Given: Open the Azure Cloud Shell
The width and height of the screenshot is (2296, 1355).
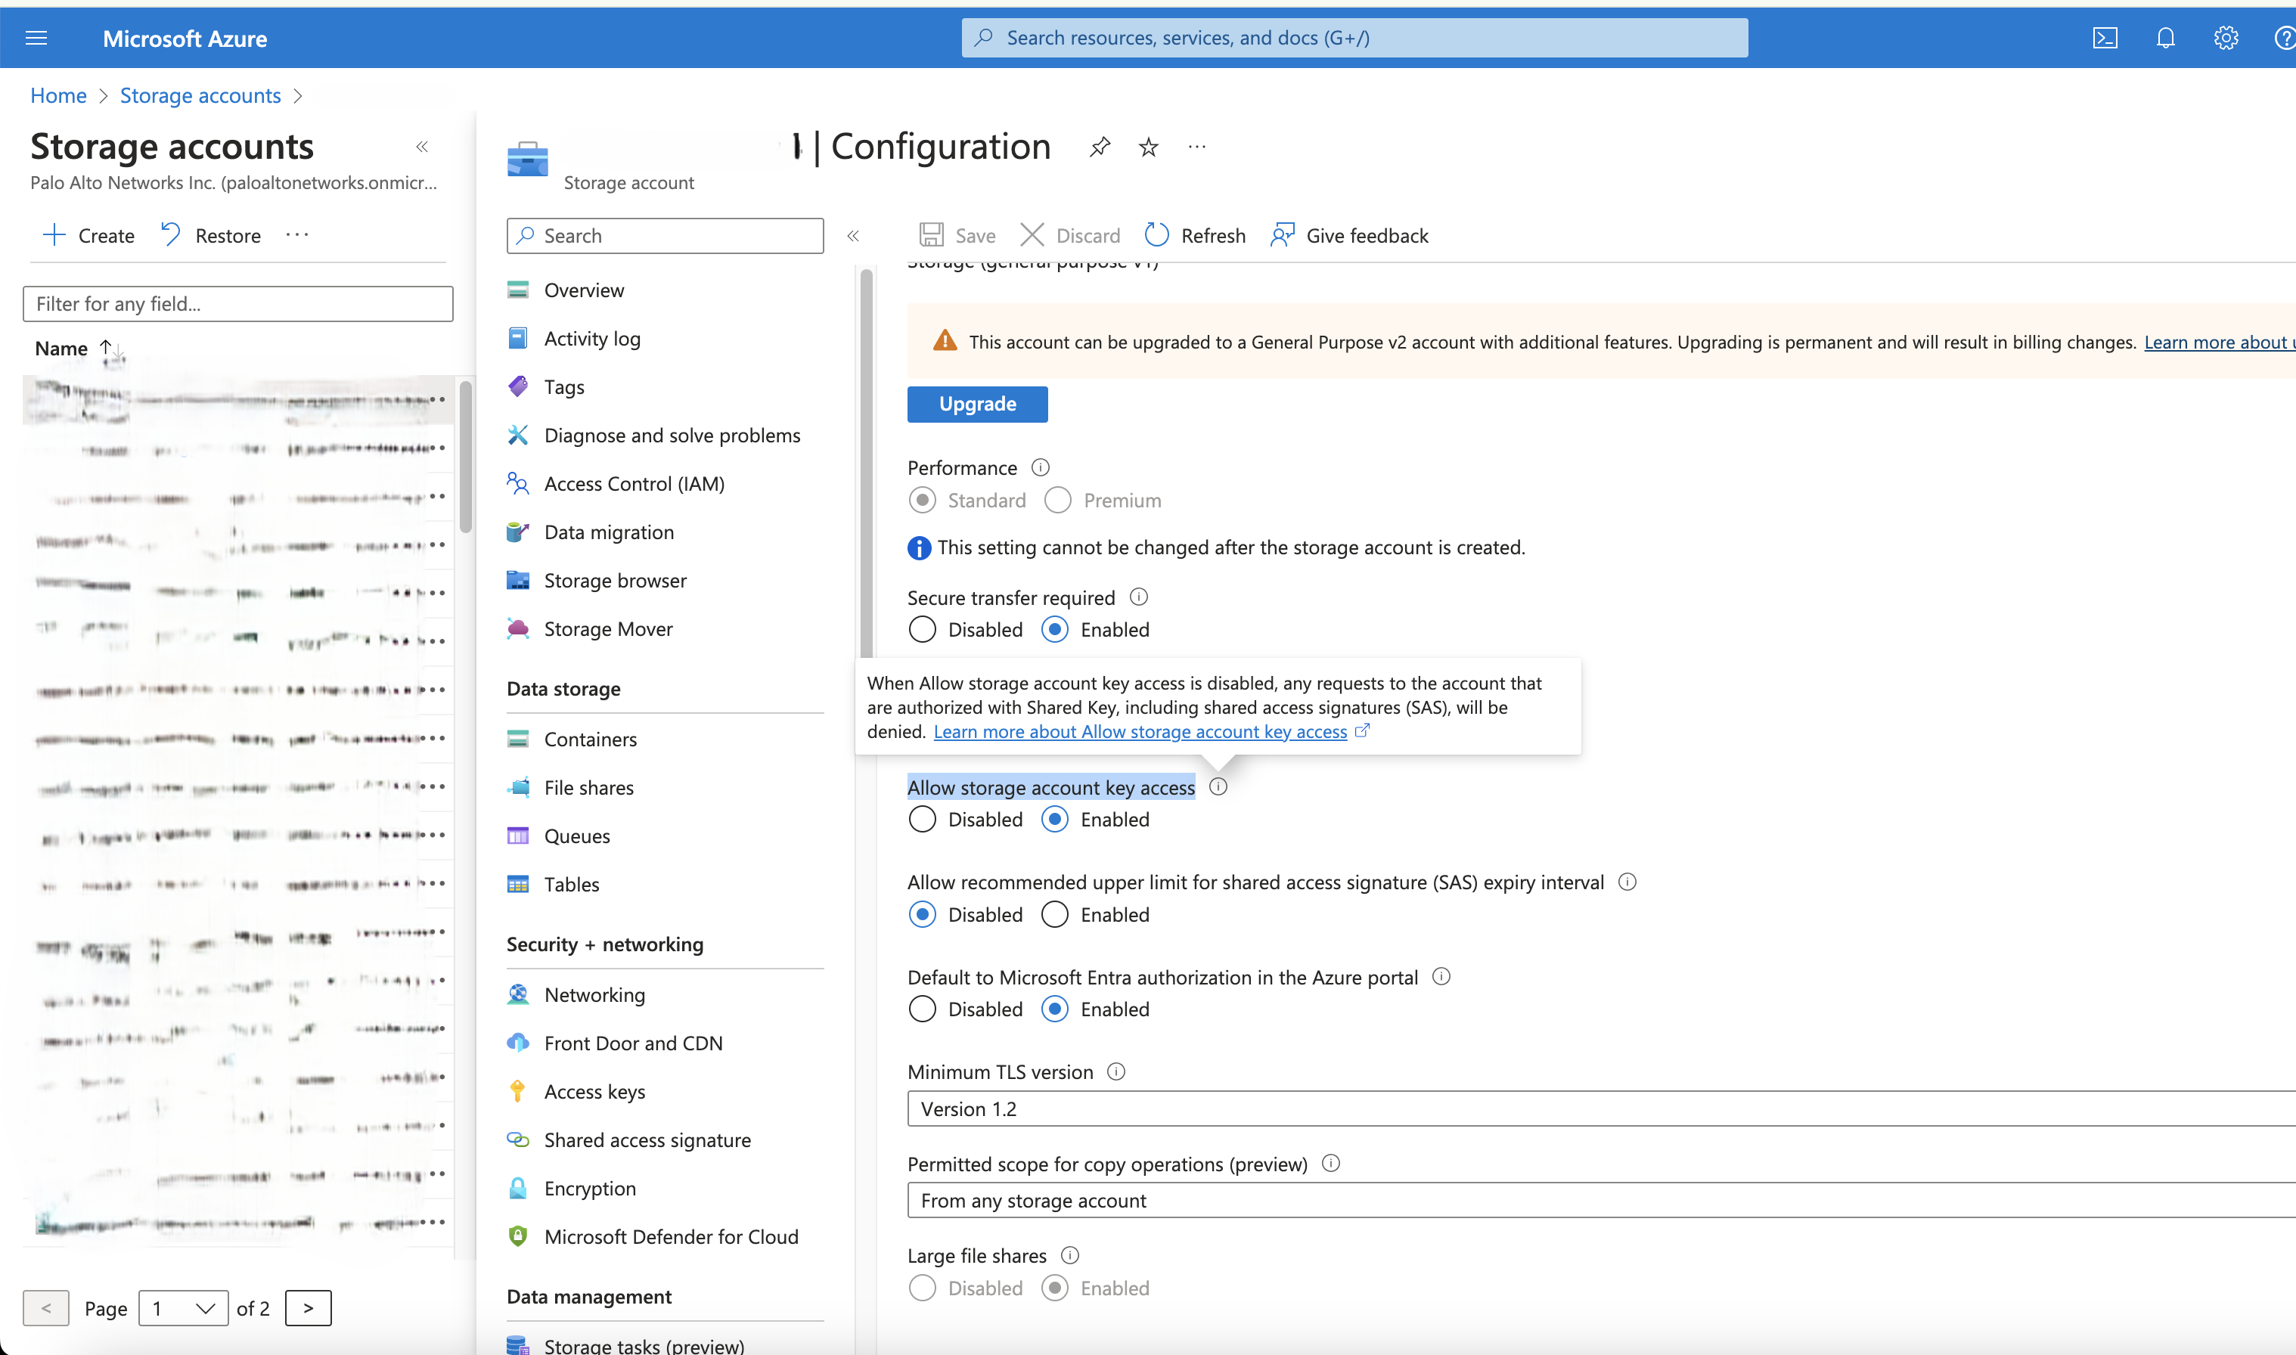Looking at the screenshot, I should click(2105, 38).
